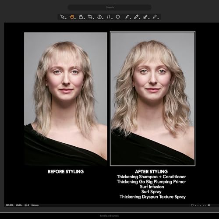
Task: Click the Search field at top
Action: (x=109, y=7)
